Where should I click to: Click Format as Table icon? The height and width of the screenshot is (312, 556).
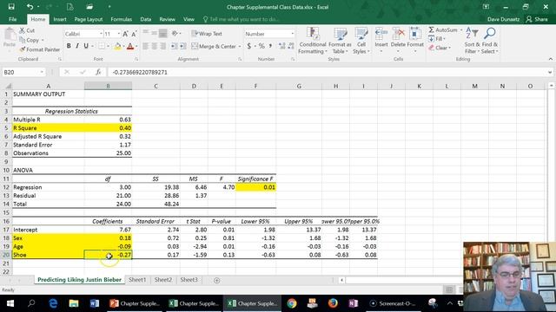pyautogui.click(x=340, y=41)
